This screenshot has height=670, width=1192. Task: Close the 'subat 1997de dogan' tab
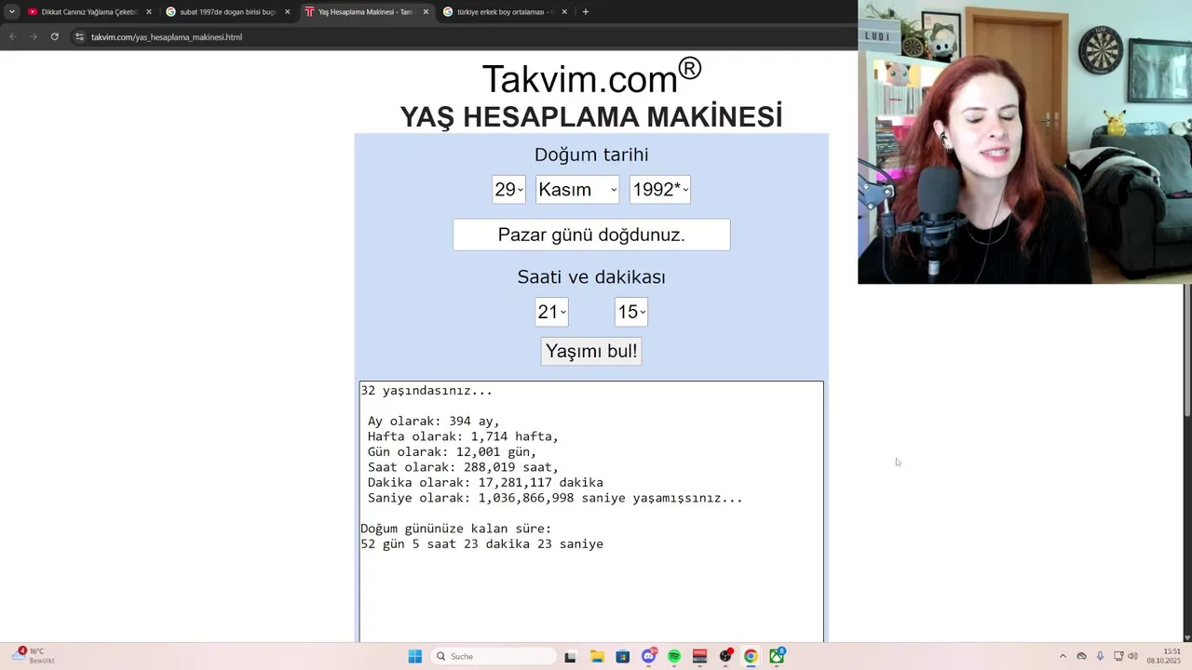(x=287, y=12)
